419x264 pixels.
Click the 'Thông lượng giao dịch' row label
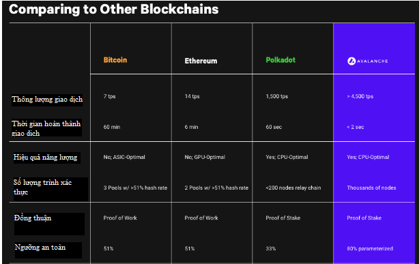click(x=47, y=100)
